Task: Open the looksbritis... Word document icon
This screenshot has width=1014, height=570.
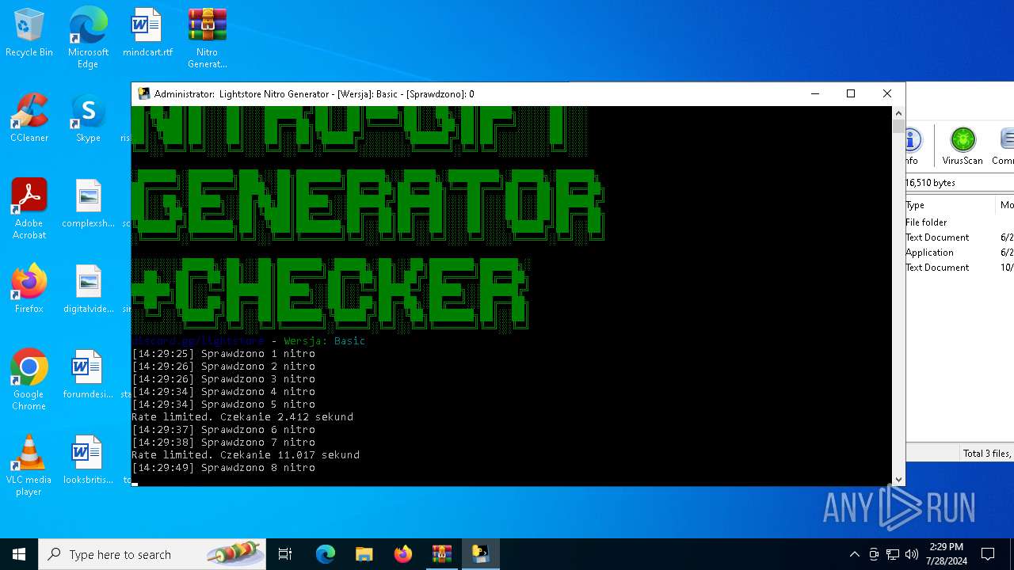Action: pyautogui.click(x=88, y=461)
